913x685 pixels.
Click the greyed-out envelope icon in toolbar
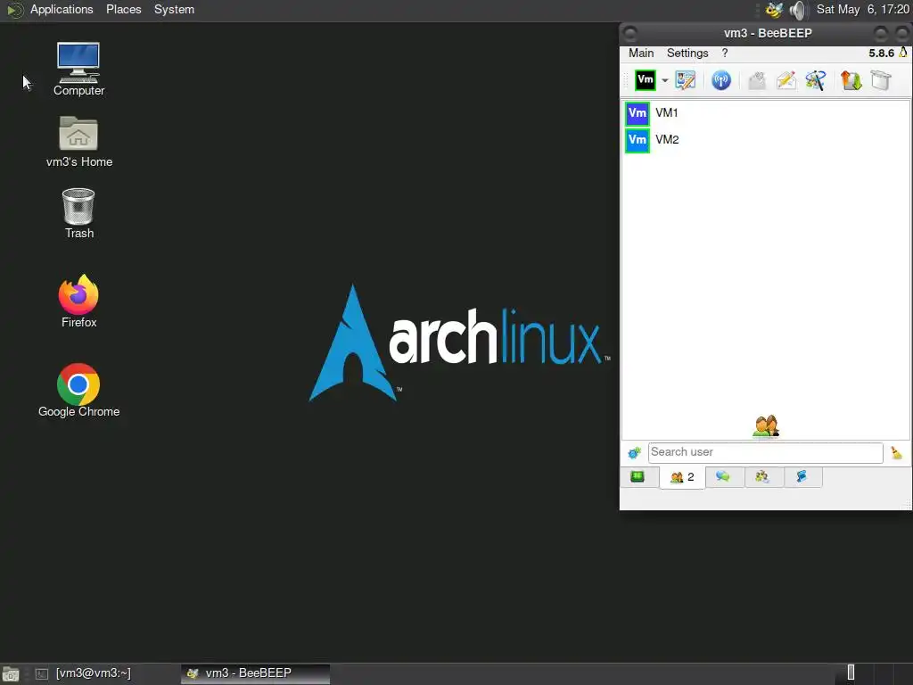pos(756,79)
